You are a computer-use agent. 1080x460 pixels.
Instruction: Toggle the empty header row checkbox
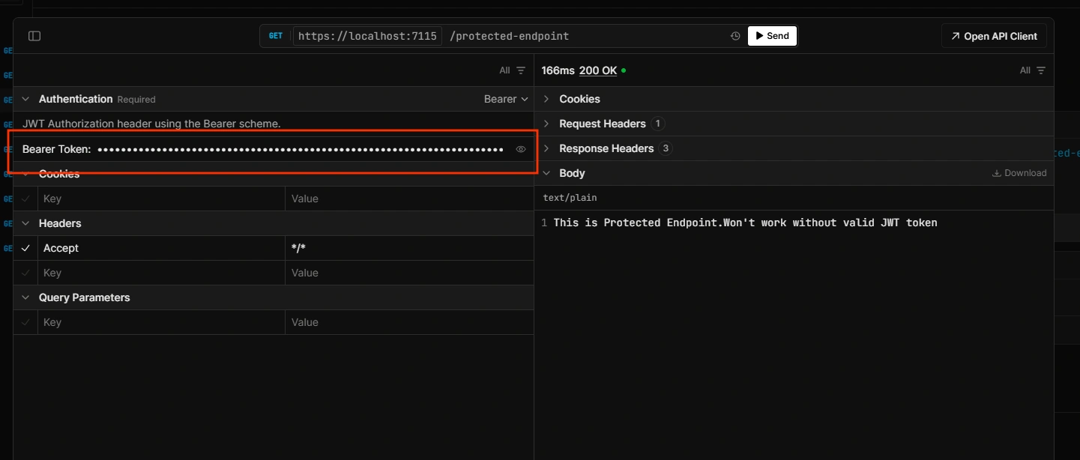(x=26, y=273)
